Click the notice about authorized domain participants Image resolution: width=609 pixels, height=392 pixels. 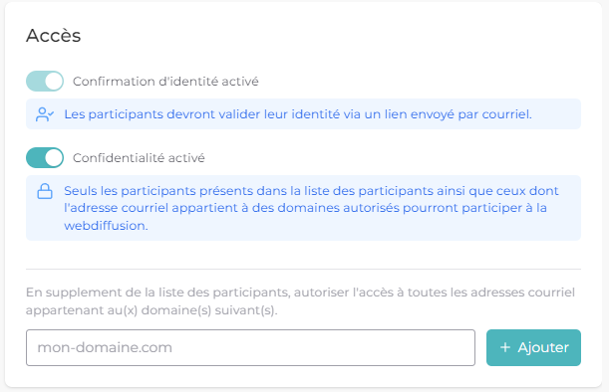[x=311, y=208]
